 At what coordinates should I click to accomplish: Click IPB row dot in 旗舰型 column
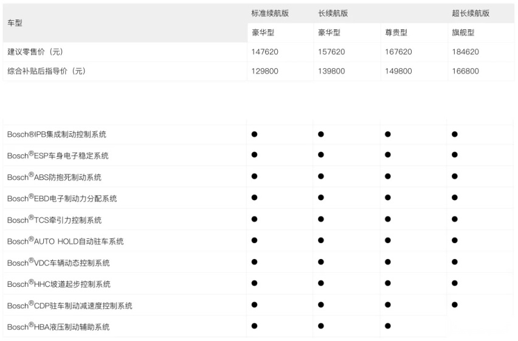455,134
